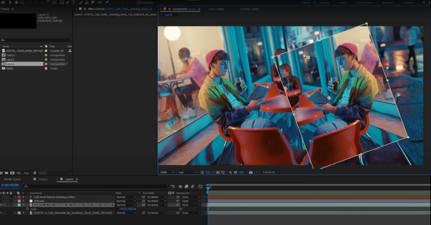Image resolution: width=431 pixels, height=225 pixels.
Task: Open Render Queue
Action: point(12,179)
